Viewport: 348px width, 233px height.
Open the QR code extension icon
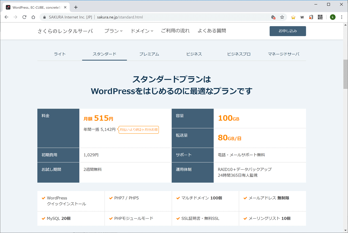click(320, 17)
